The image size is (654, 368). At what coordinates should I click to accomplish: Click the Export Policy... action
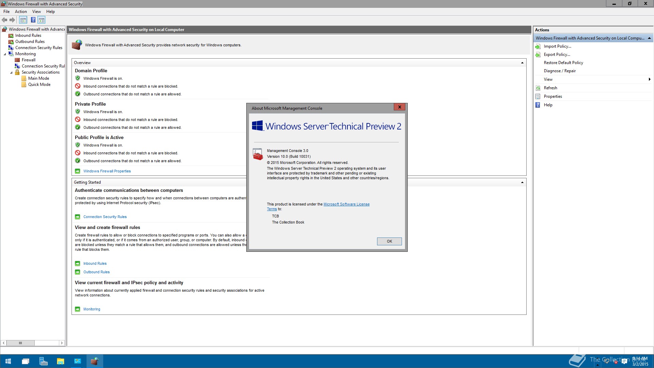pos(557,55)
